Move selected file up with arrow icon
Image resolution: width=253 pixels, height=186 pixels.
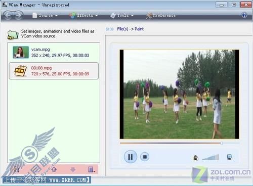[x=54, y=169]
